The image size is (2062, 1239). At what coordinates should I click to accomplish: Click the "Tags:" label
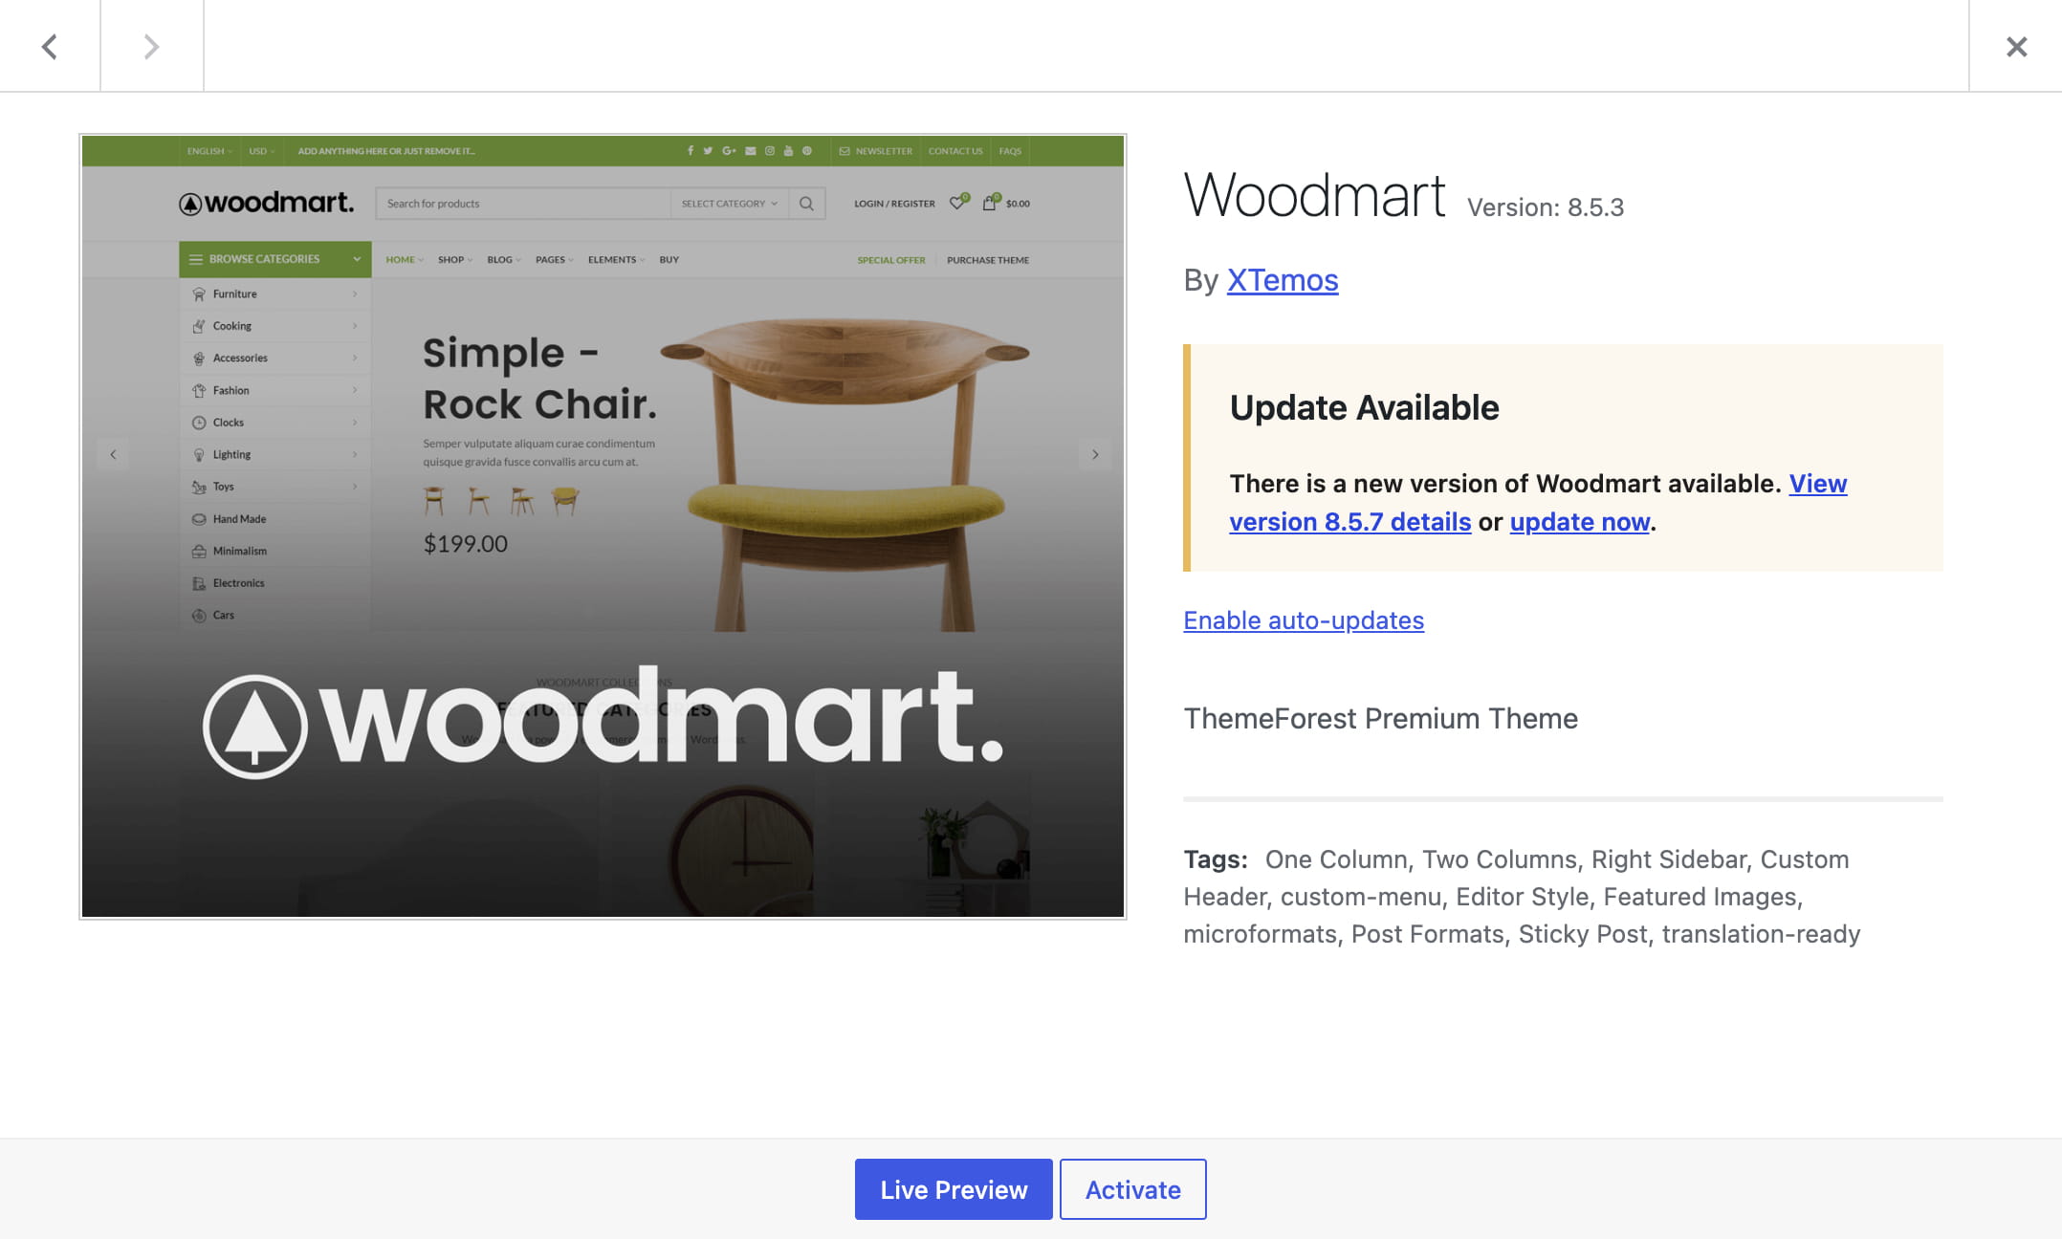[1216, 859]
